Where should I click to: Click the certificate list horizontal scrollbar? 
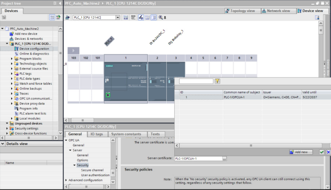point(251,145)
